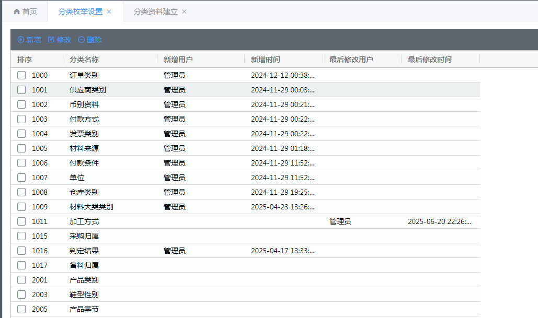Close the 分类枚举设置 tab
The width and height of the screenshot is (538, 318).
tap(109, 11)
